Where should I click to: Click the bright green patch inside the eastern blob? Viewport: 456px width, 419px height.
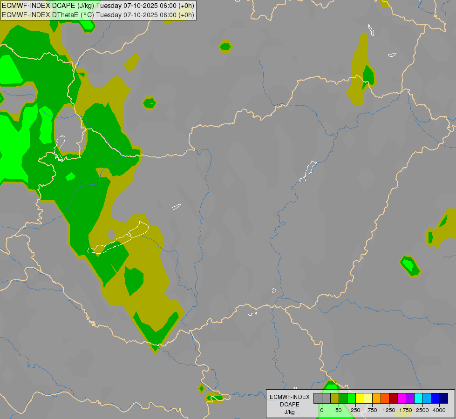[x=408, y=264]
